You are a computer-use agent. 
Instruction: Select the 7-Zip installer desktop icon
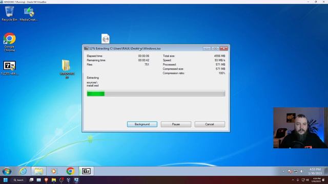pos(9,68)
